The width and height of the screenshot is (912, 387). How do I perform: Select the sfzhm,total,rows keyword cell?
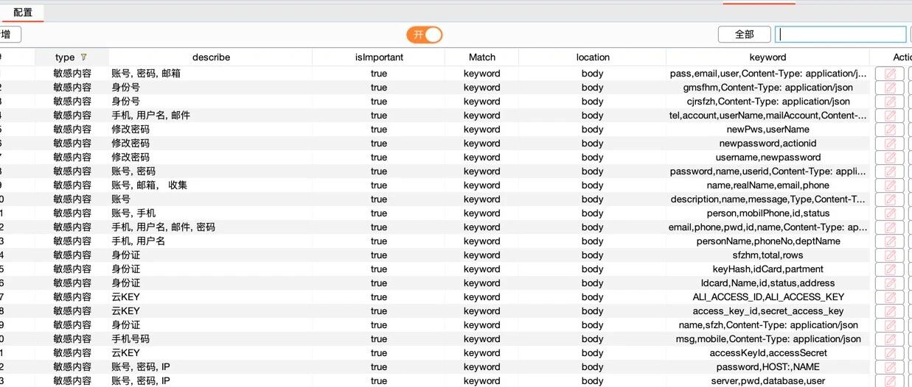tap(767, 255)
